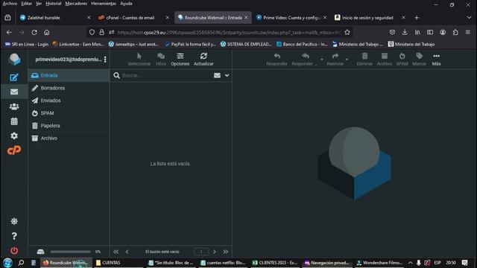Open the Calendar sidebar icon
The image size is (477, 268).
click(14, 121)
